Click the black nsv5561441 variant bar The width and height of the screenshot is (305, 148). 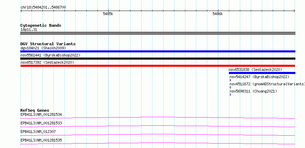[x=158, y=59]
